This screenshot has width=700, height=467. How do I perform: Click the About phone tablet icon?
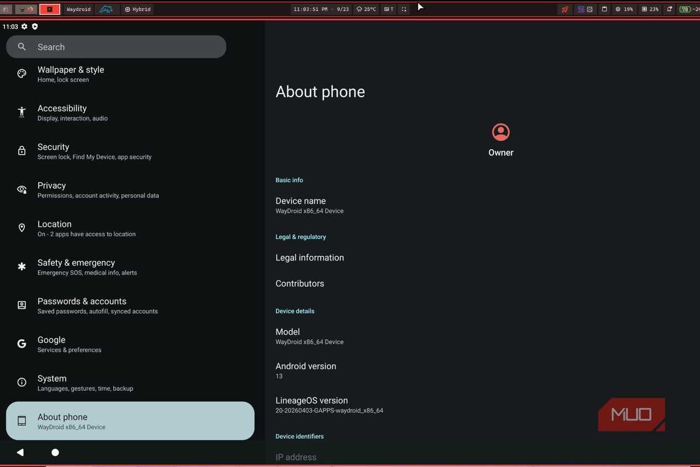click(x=22, y=421)
